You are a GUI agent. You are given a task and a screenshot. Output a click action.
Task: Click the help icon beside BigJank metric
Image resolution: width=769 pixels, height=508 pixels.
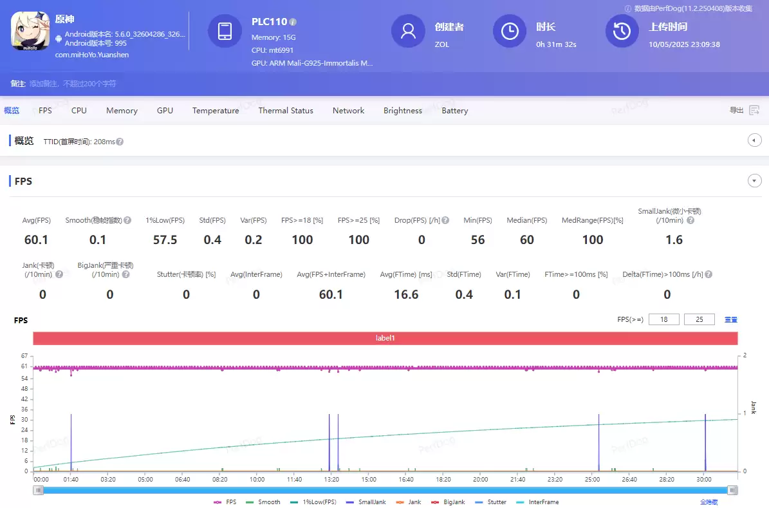pos(125,274)
